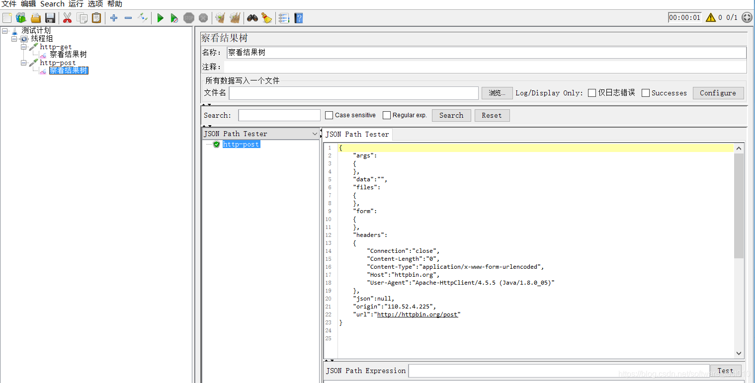
Task: Save the test plan with floppy icon
Action: (x=50, y=18)
